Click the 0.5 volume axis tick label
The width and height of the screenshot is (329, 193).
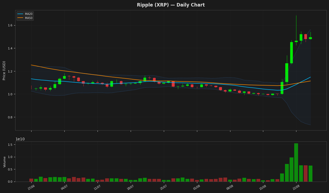[10, 169]
